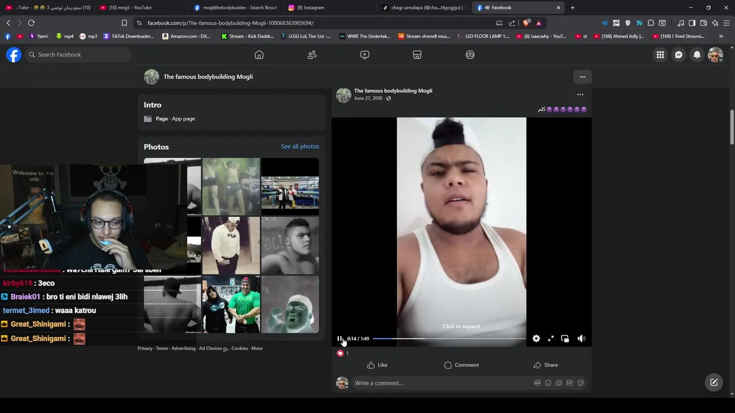Toggle the browser sidebar panel
The image size is (735, 413).
click(x=692, y=23)
